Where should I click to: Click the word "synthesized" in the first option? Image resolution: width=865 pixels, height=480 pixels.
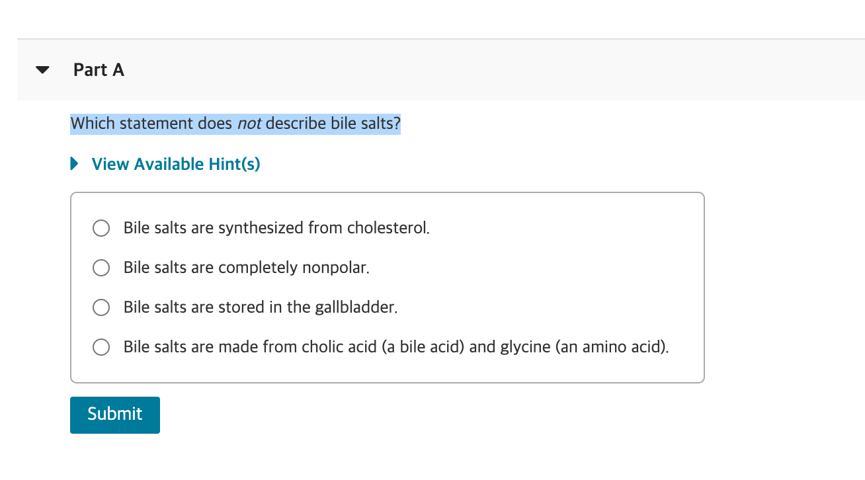[261, 228]
